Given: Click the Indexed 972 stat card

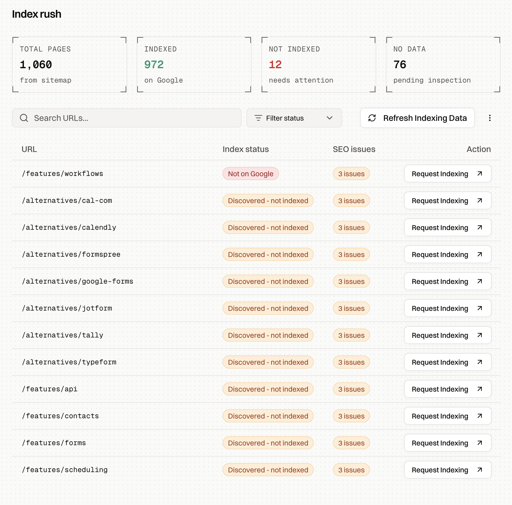Looking at the screenshot, I should (x=194, y=65).
